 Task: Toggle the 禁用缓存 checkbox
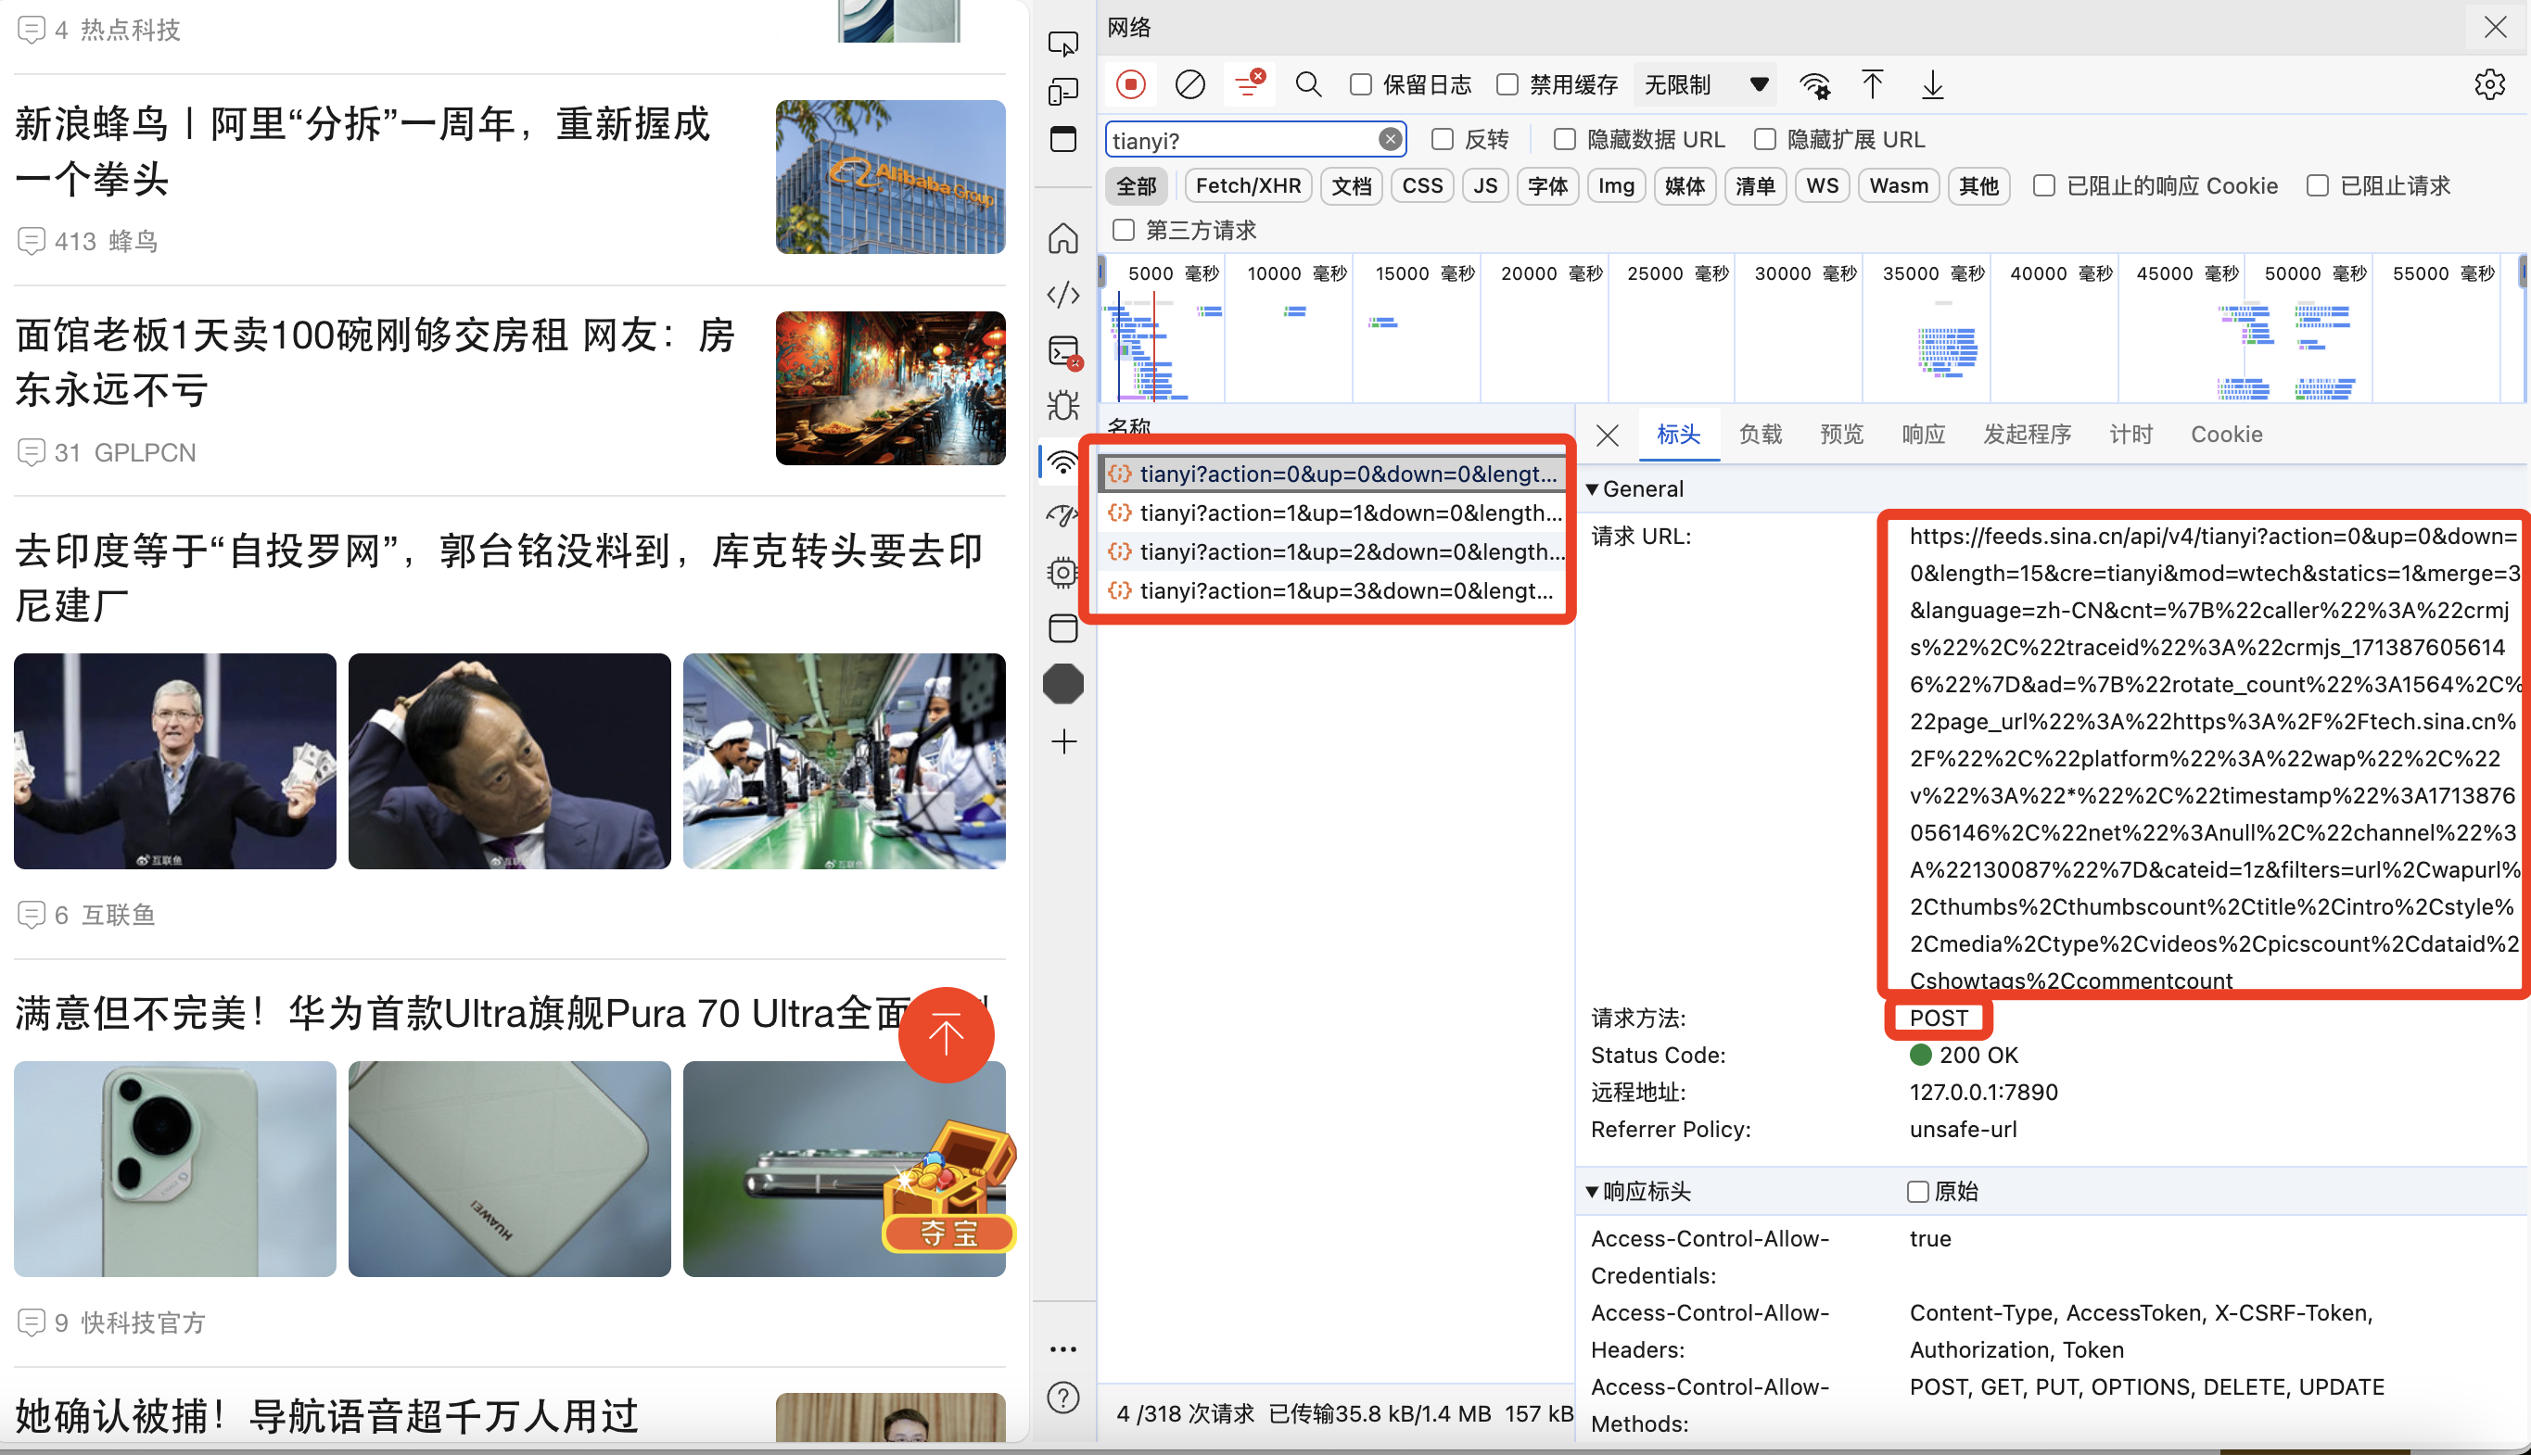(1507, 85)
